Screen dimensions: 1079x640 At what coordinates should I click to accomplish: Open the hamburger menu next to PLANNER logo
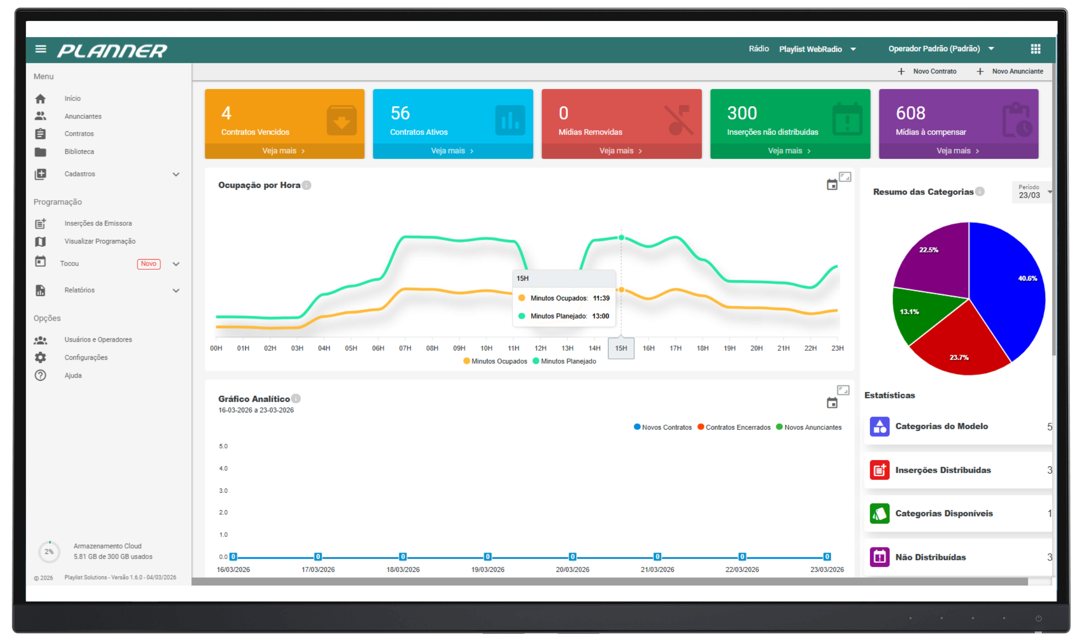41,49
